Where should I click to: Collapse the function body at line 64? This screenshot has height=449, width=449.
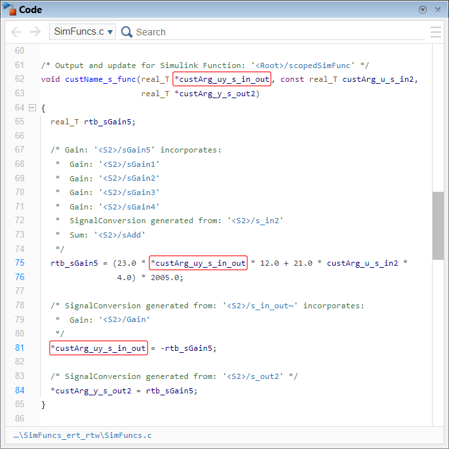32,107
